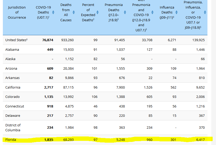Click United States COVID-19 deaths value 76,874
Screen dimensions: 216x145
[x=48, y=40]
